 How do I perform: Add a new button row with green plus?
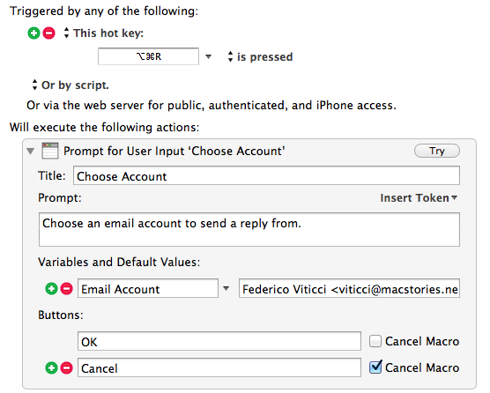[52, 367]
